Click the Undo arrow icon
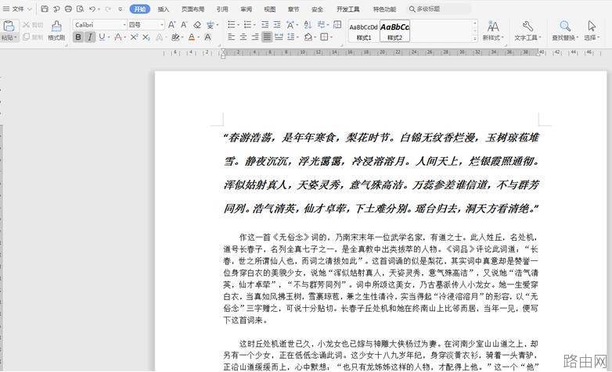Screen dimensions: 612x372 [x=92, y=9]
